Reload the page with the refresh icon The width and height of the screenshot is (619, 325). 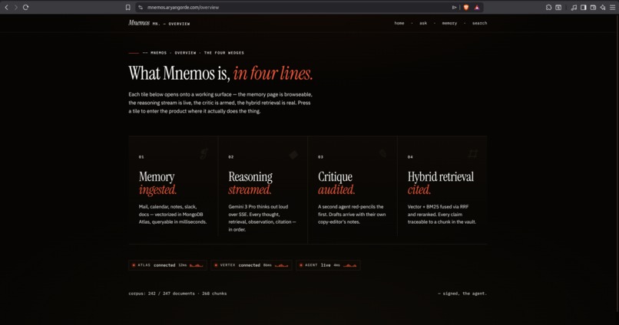(25, 7)
